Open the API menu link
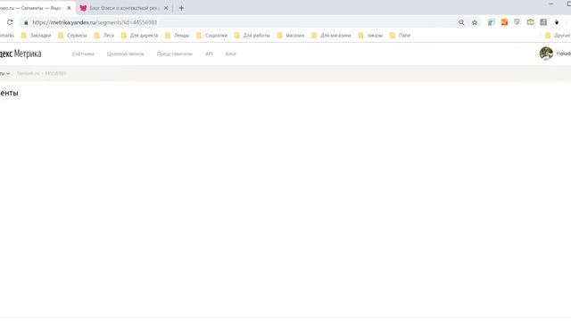The width and height of the screenshot is (571, 321). click(209, 53)
